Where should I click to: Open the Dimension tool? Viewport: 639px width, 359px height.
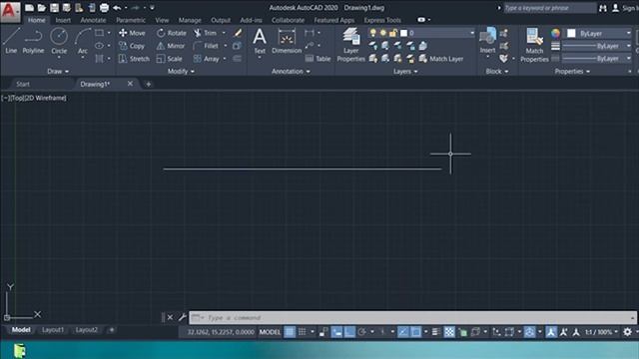[x=287, y=41]
